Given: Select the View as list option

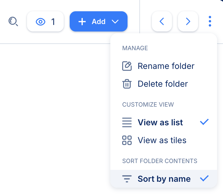Looking at the screenshot, I should [160, 122].
